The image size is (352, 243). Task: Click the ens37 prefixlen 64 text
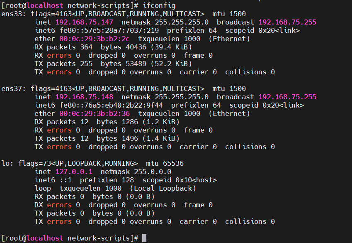pyautogui.click(x=196, y=105)
